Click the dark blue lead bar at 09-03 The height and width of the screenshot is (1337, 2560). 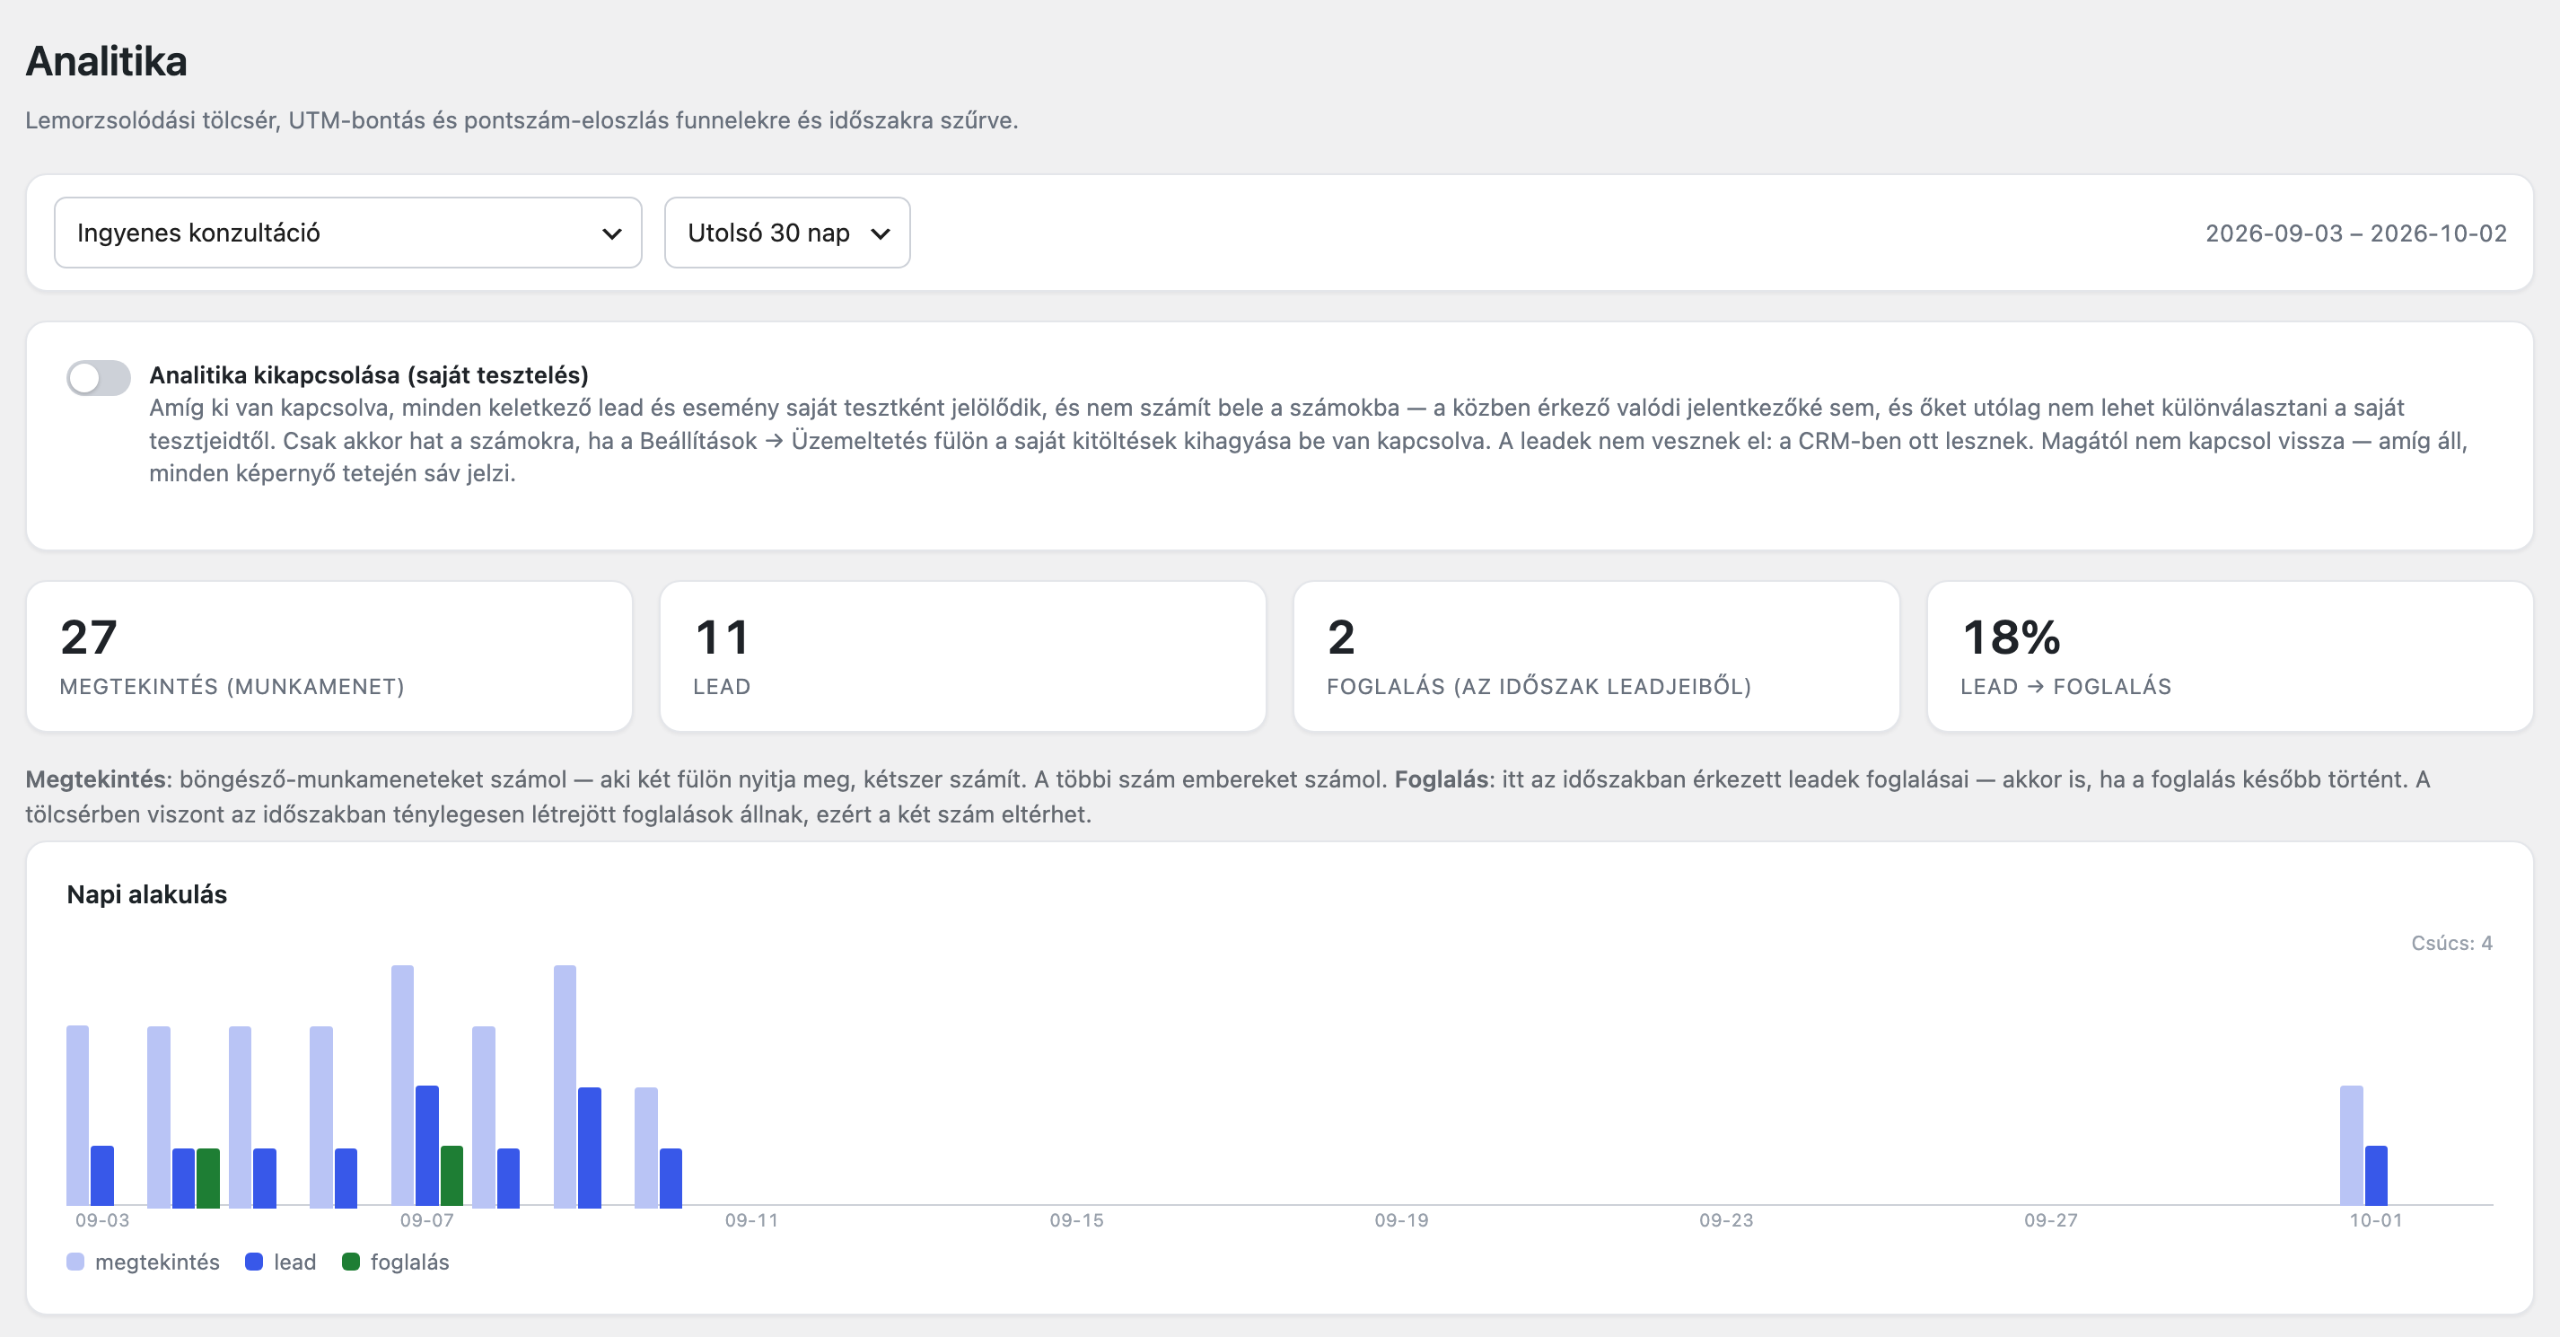click(102, 1176)
